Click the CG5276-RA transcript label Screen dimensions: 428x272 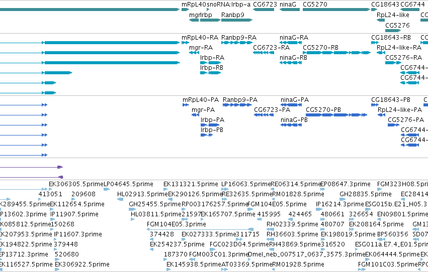point(404,57)
